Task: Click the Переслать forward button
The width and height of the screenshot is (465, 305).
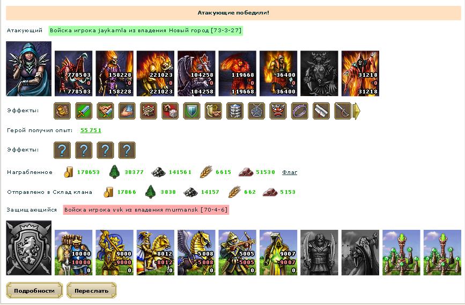Action: tap(92, 291)
